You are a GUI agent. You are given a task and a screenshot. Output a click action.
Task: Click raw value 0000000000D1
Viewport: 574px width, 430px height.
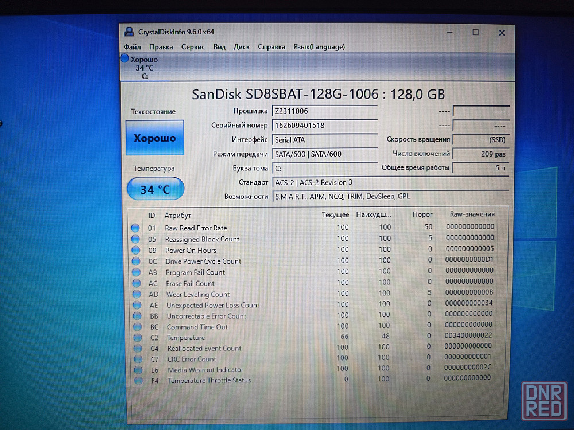[470, 260]
